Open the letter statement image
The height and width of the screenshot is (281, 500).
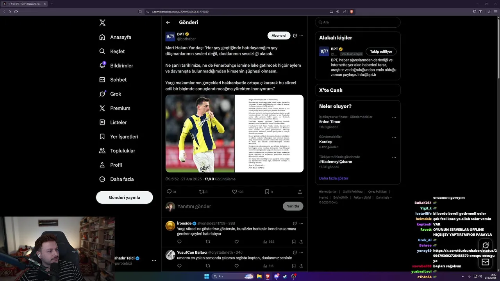(269, 133)
